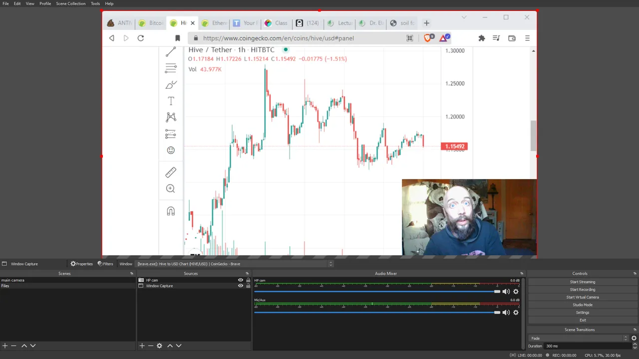Open the Edit menu
Image resolution: width=639 pixels, height=359 pixels.
click(17, 3)
